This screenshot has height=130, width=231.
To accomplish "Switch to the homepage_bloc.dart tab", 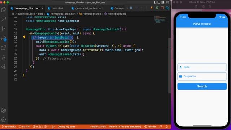I will point(27,8).
